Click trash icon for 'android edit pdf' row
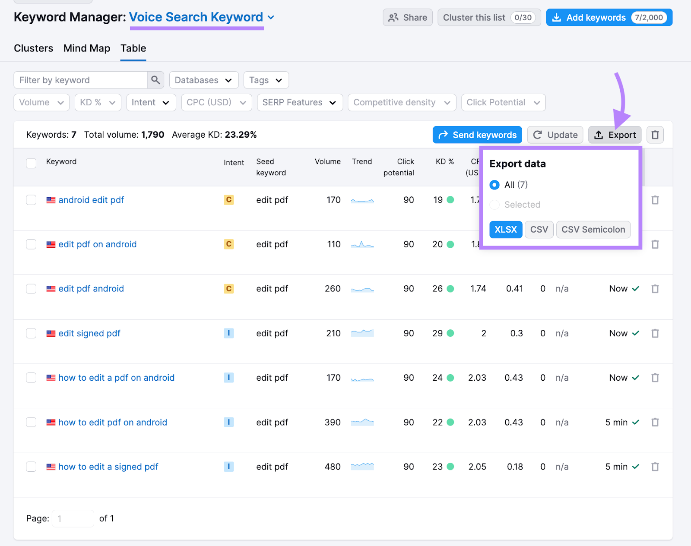The width and height of the screenshot is (691, 546). (x=655, y=200)
